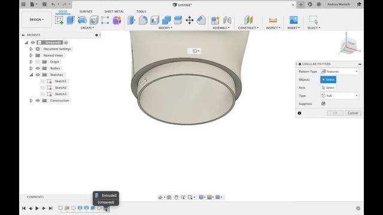
Task: Select the Hole tool
Action: pyautogui.click(x=94, y=20)
